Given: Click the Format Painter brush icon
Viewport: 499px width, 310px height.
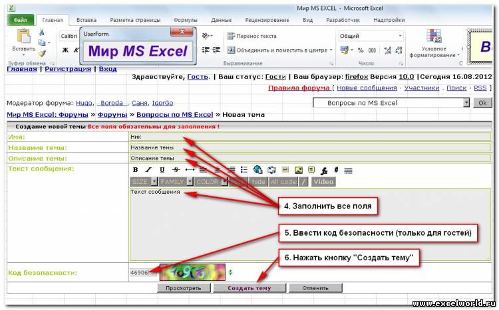Looking at the screenshot, I should (42, 52).
